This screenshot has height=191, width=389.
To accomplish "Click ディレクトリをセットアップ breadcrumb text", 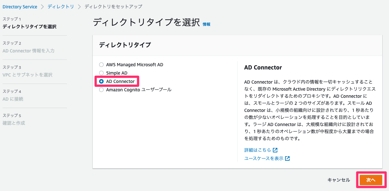I will tap(113, 7).
